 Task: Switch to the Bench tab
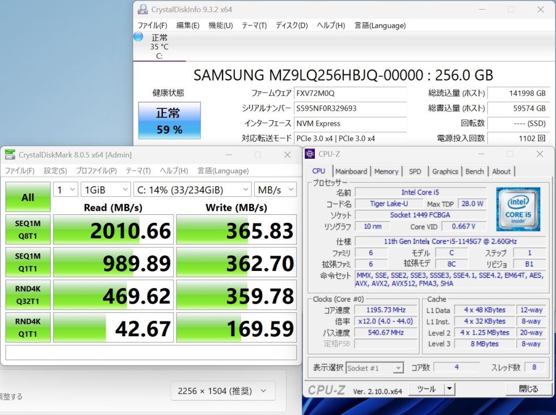point(474,172)
